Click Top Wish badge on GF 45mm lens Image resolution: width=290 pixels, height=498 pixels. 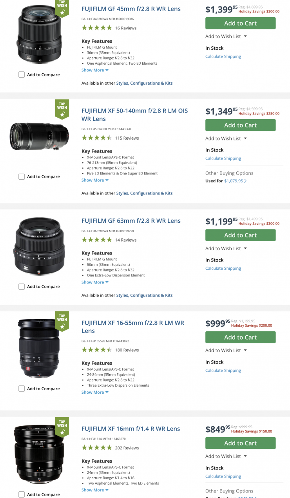coord(62,9)
